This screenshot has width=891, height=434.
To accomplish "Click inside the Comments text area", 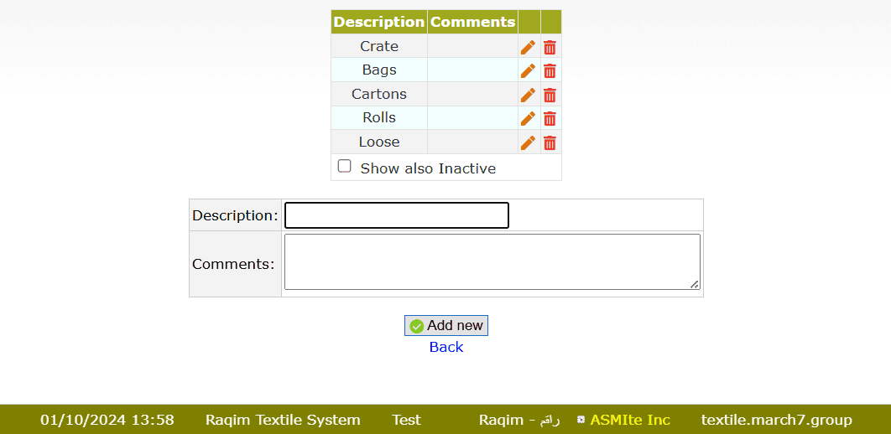I will tap(492, 262).
